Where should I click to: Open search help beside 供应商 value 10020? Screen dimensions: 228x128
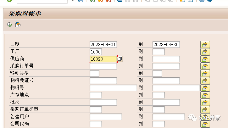click(120, 59)
